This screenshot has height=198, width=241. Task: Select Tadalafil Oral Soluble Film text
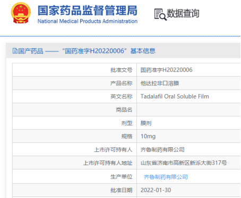(175, 96)
